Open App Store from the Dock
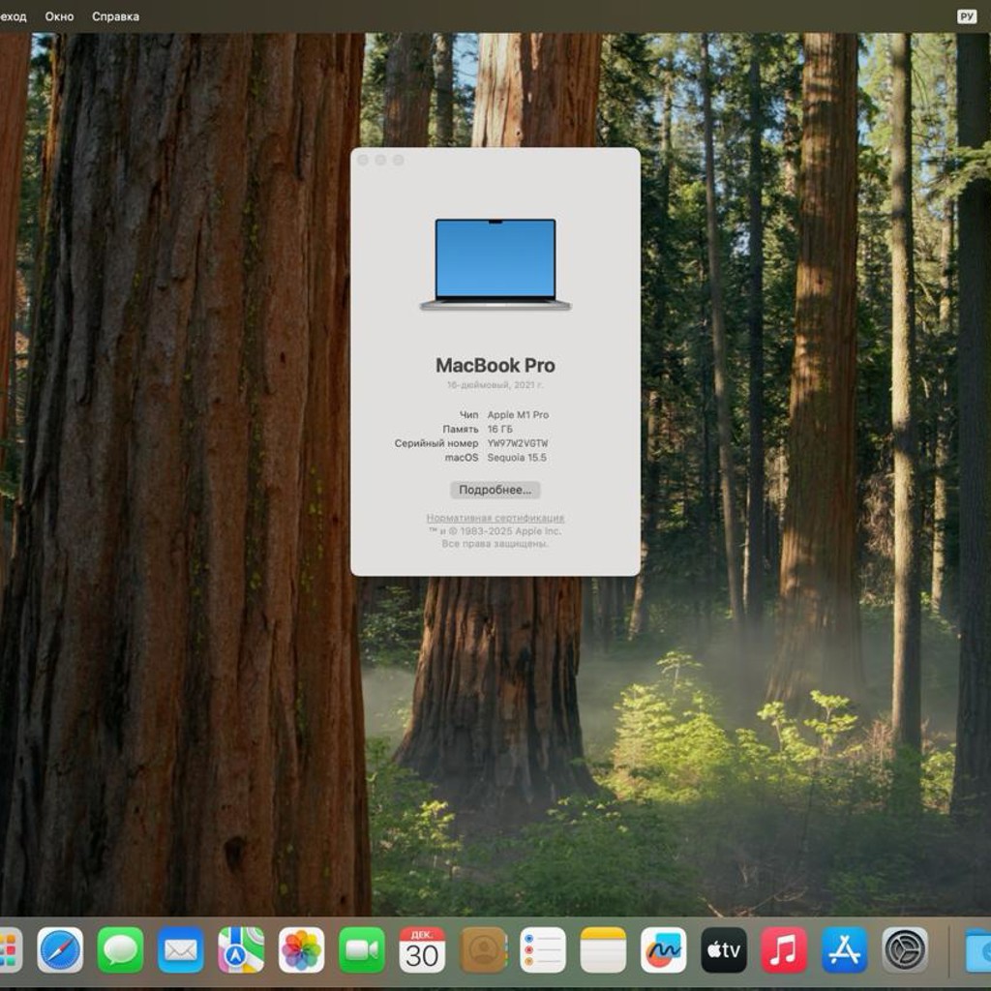Screen dimensions: 991x991 click(844, 950)
